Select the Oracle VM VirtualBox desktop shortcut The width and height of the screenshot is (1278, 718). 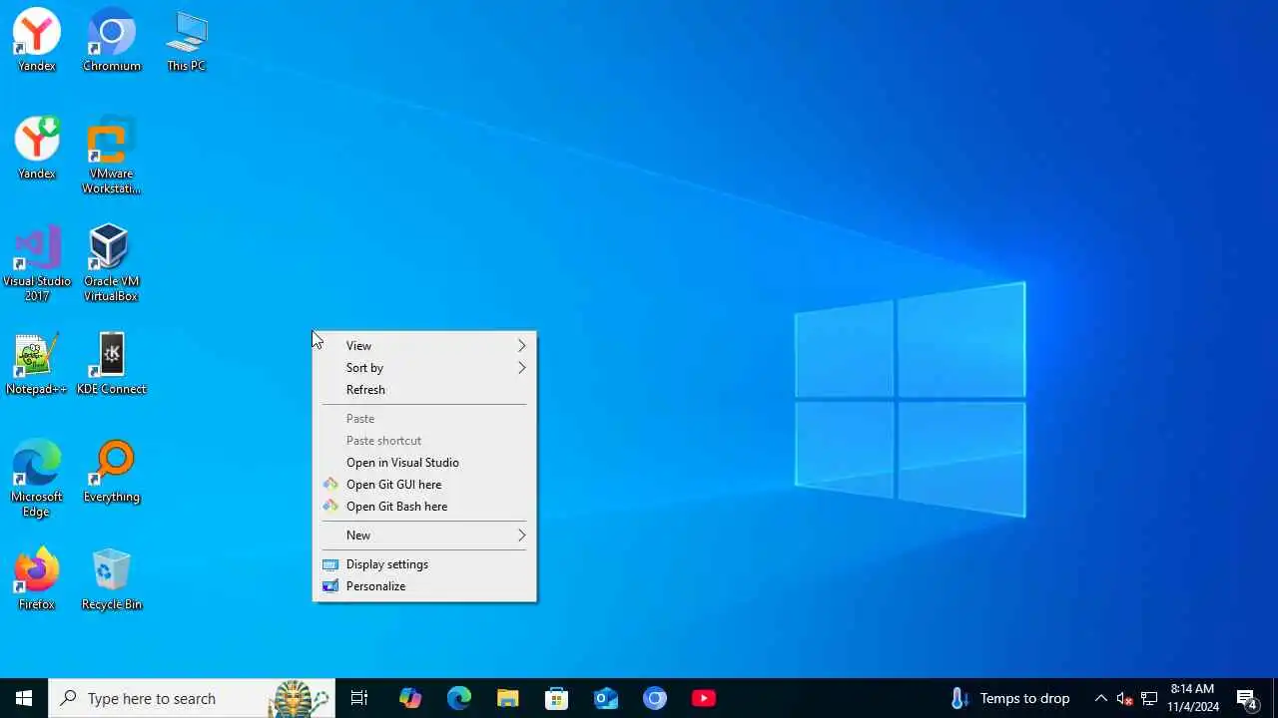tap(111, 263)
